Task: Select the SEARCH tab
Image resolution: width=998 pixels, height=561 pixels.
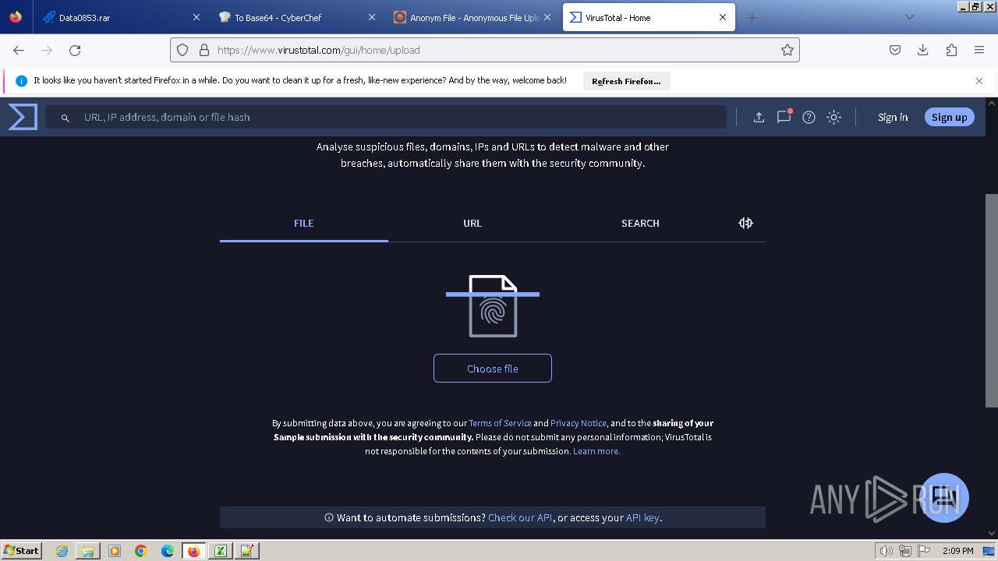Action: pos(640,223)
